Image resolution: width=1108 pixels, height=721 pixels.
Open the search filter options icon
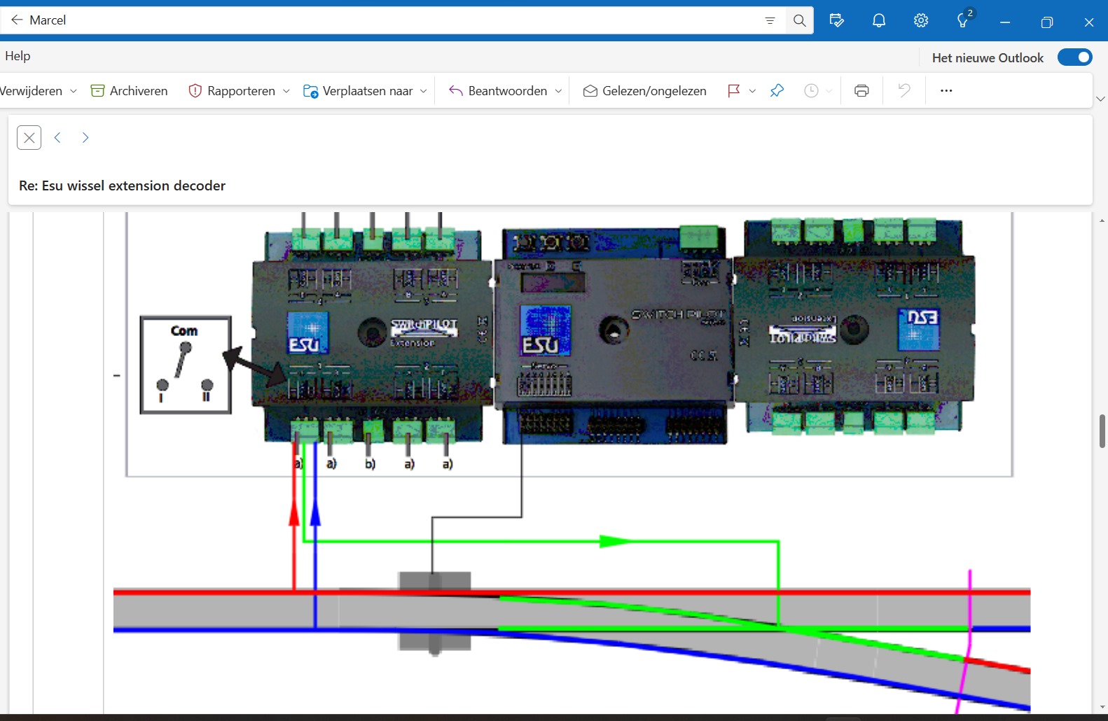click(770, 20)
